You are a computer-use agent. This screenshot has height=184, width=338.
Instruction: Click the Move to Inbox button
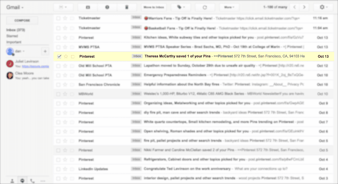pos(154,7)
